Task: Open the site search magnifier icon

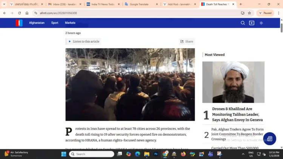Action: pyautogui.click(x=243, y=23)
